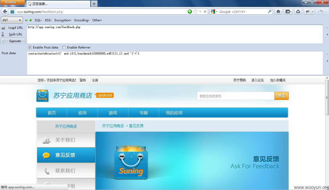Screen dimensions: 329x190
Task: Click the greyed-out undo arrow toolbar icon
Action: click(321, 12)
